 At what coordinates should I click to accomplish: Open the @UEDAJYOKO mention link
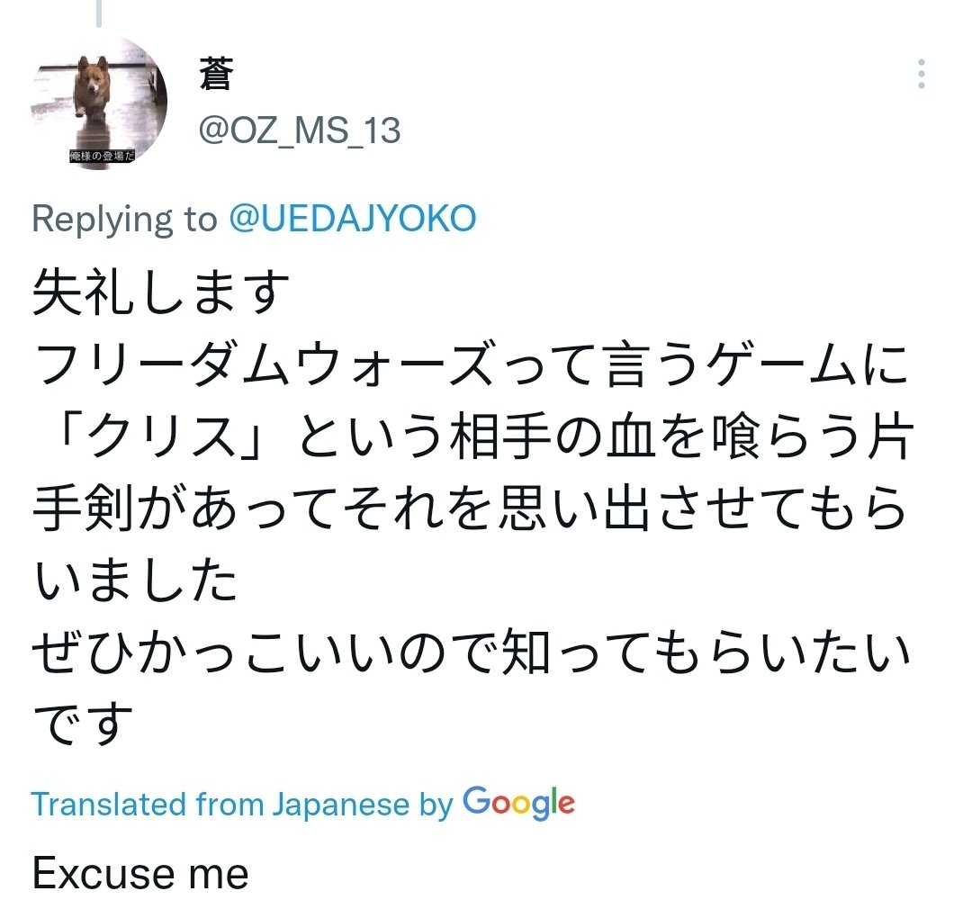point(352,220)
